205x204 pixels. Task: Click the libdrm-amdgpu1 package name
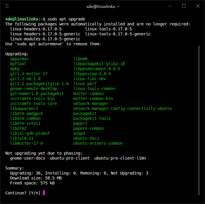[x=26, y=113]
